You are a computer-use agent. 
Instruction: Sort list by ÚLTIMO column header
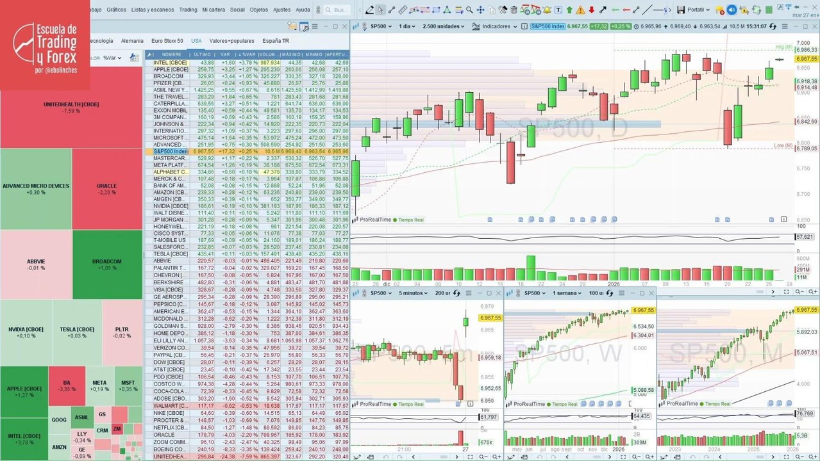click(x=203, y=54)
